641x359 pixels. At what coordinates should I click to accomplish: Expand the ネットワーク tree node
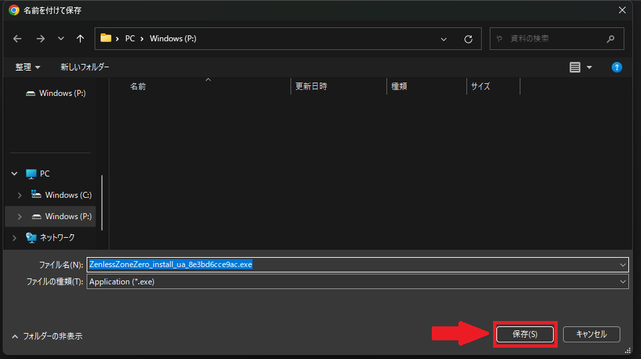pyautogui.click(x=14, y=238)
